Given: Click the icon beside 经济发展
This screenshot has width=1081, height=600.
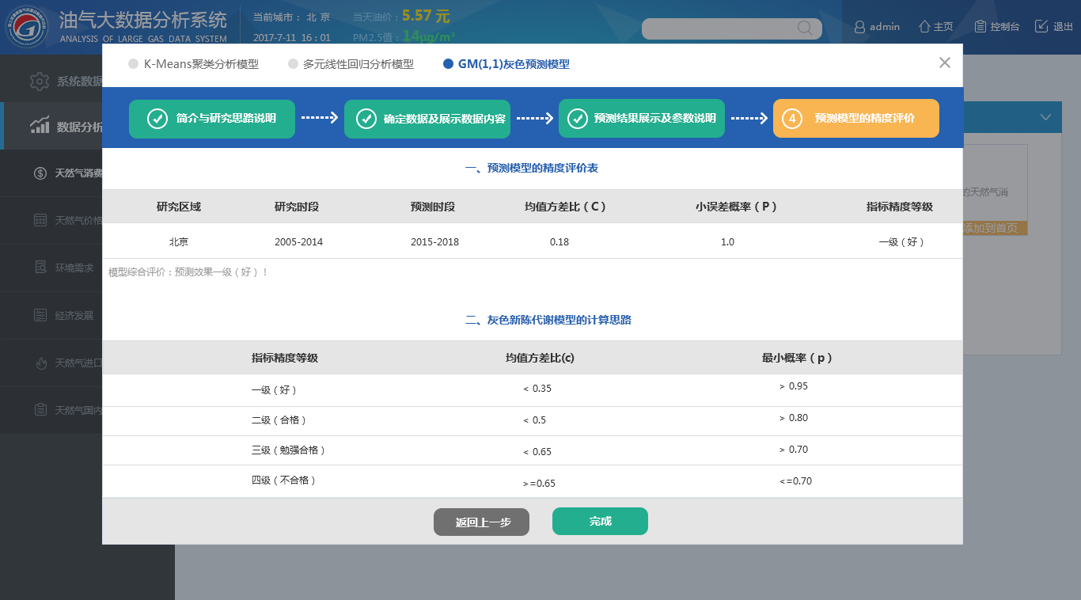Looking at the screenshot, I should click(40, 315).
